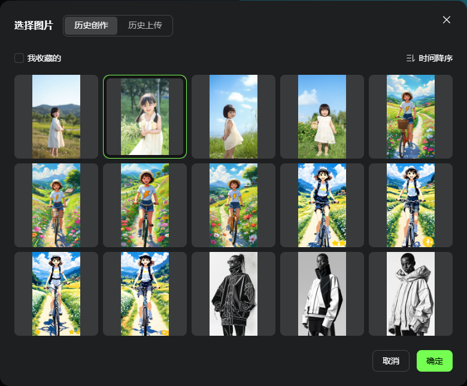This screenshot has height=386, width=467.
Task: Select anime girl in white shorts cycling thumbnail
Action: tap(56, 294)
